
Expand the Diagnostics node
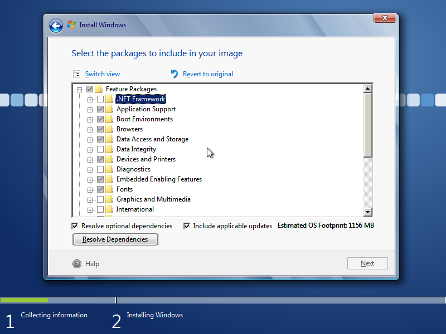click(90, 170)
